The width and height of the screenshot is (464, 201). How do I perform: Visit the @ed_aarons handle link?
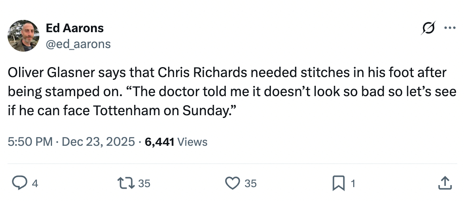[78, 43]
